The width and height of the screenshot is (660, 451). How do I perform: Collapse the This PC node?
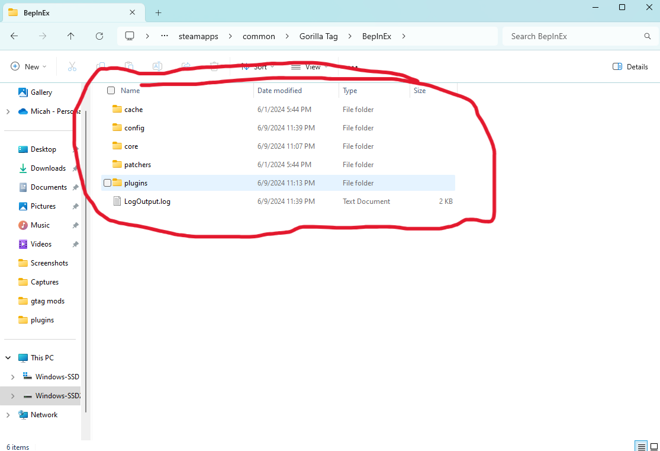coord(8,357)
